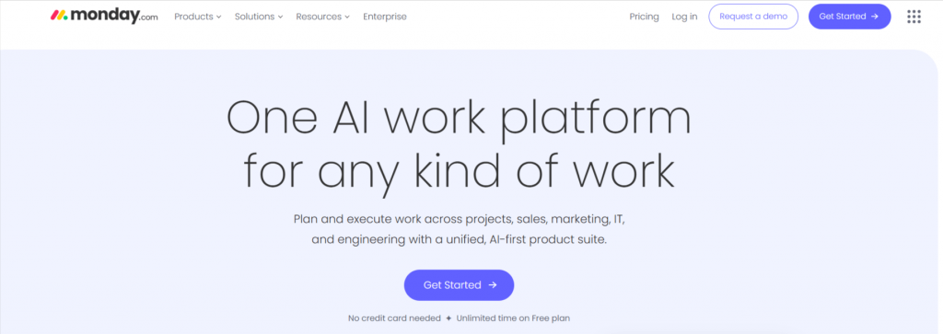Select the Log in link
Screen dimensions: 943x334
click(x=684, y=17)
